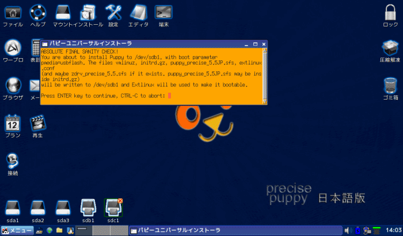The height and width of the screenshot is (236, 403).
Task: Open the 端末 terminal desktop icon
Action: click(164, 13)
